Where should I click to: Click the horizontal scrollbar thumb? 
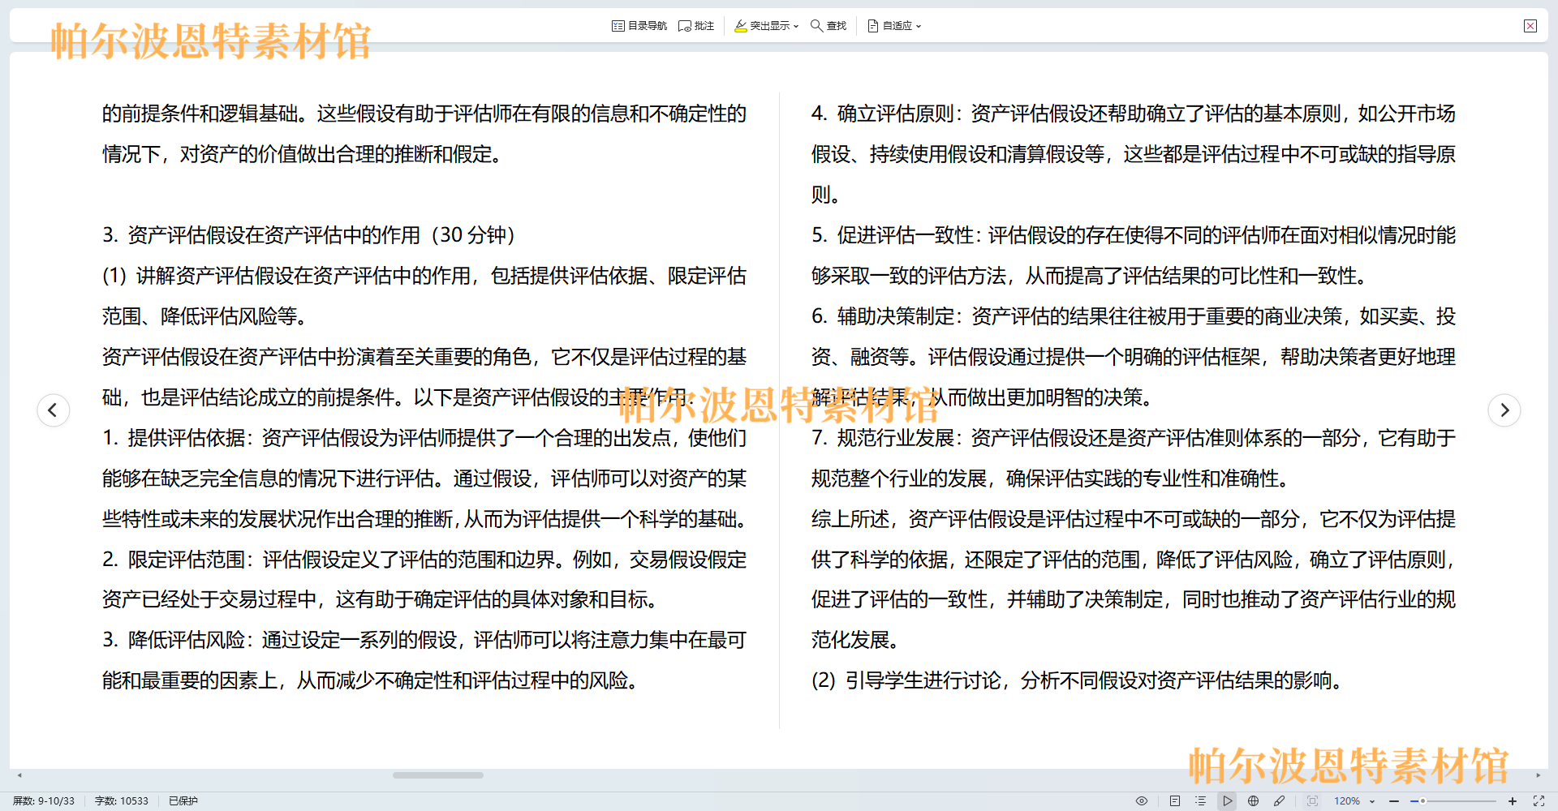point(438,775)
